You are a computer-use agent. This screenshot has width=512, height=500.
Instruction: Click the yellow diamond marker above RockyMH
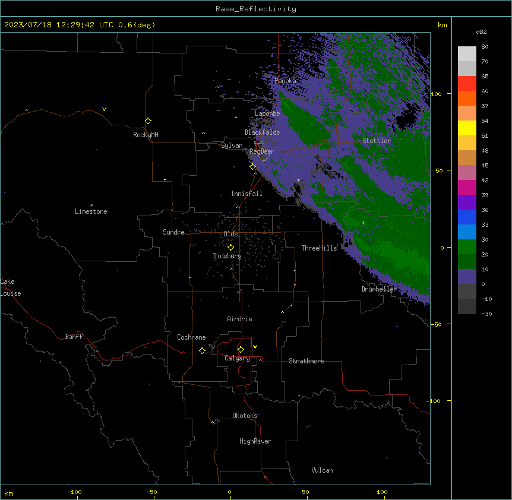click(x=148, y=121)
